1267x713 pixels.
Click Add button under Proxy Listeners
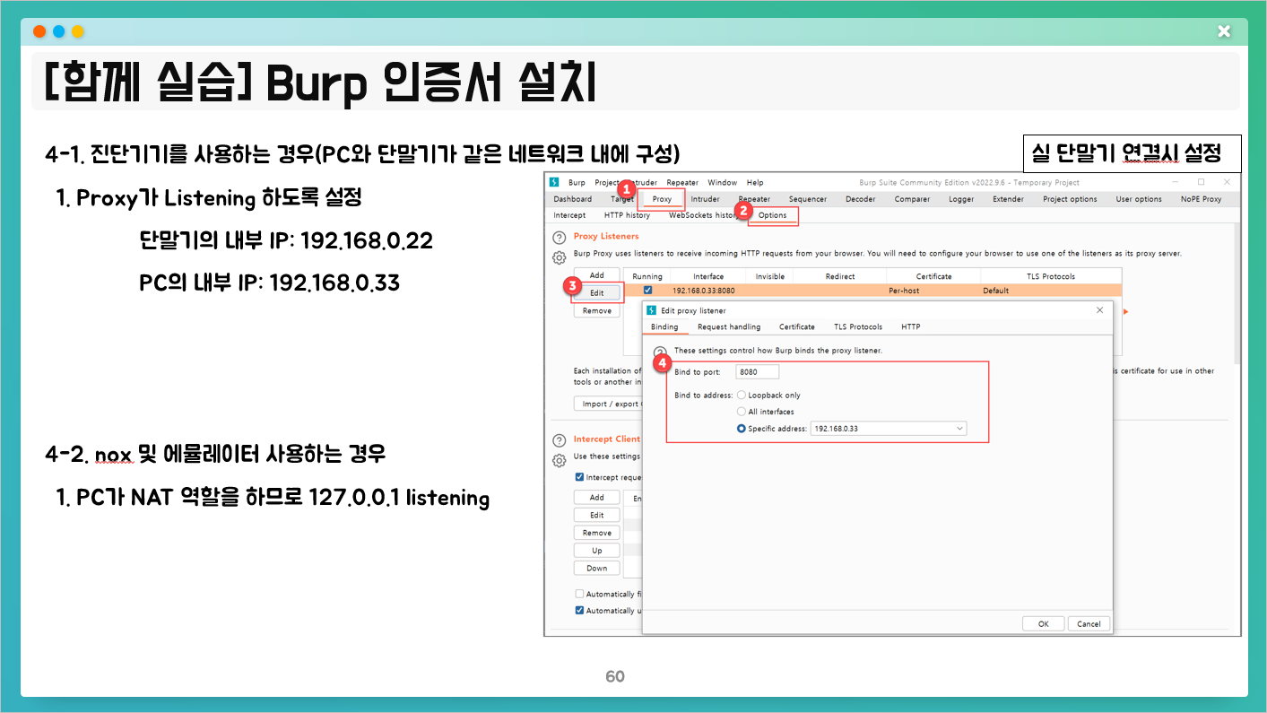point(596,275)
